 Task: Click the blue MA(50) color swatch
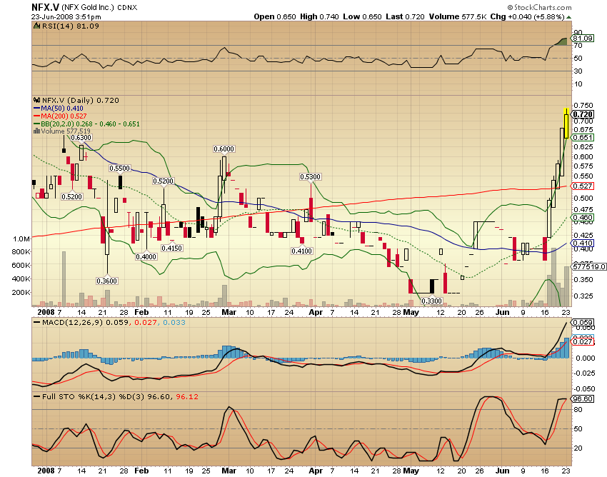(35, 108)
